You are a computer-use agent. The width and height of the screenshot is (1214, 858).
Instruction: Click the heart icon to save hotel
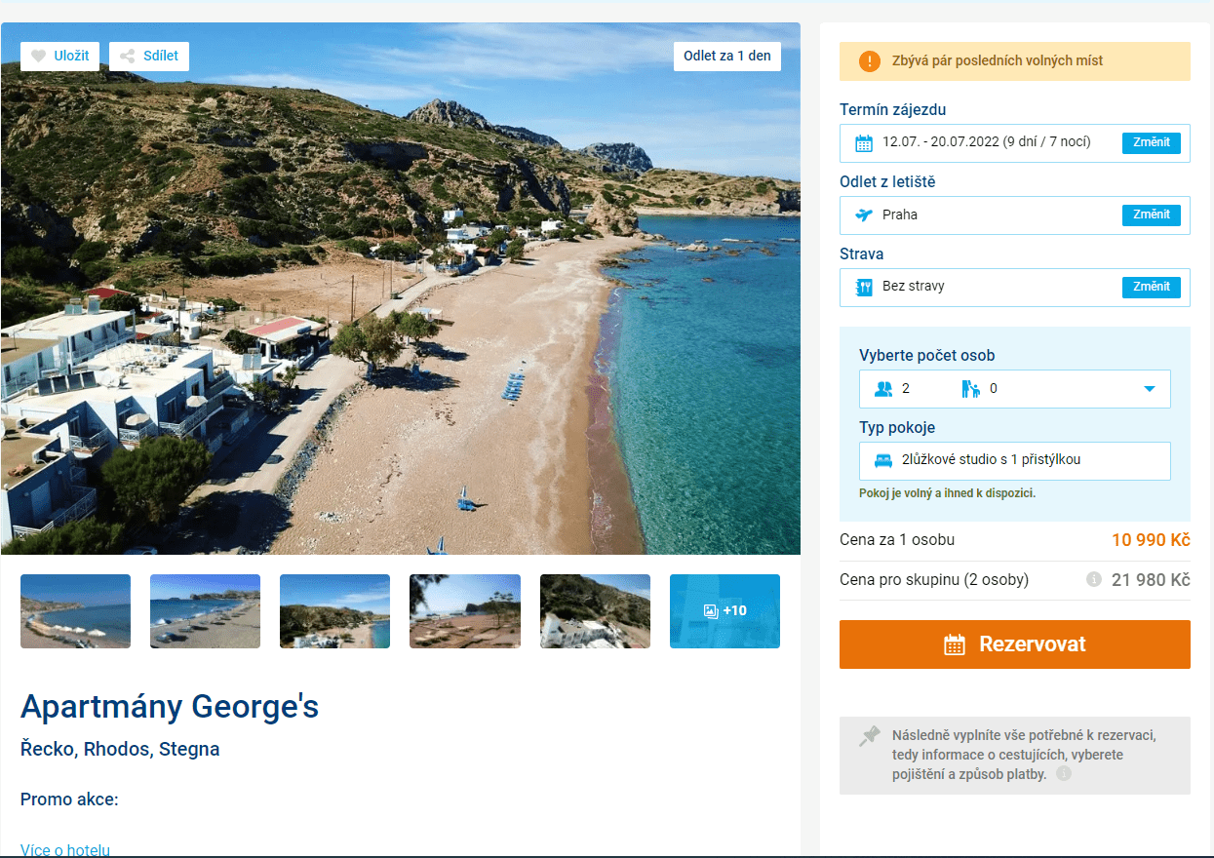coord(39,57)
